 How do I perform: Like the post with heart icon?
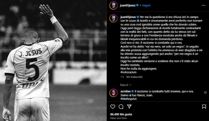(113, 107)
